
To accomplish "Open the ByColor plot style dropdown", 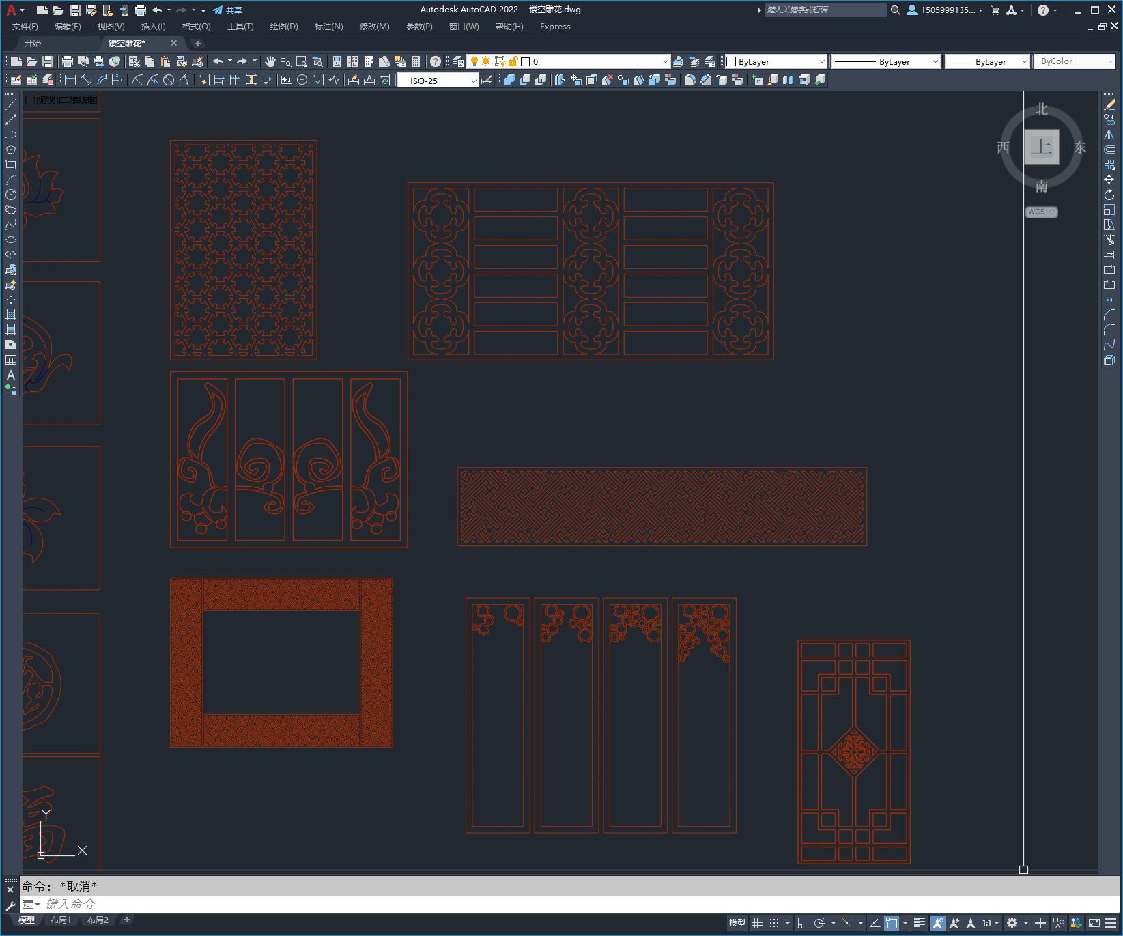I will [1076, 61].
